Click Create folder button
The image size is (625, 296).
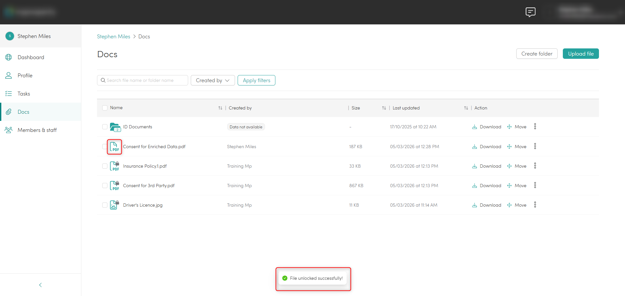(x=537, y=54)
